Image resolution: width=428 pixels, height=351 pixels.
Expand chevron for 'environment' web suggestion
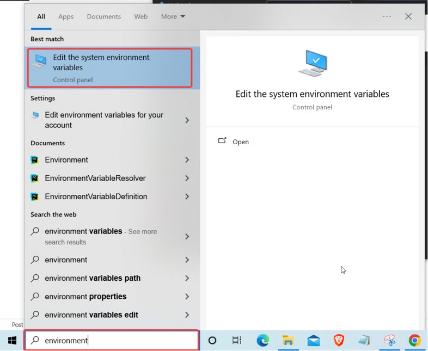pos(187,260)
